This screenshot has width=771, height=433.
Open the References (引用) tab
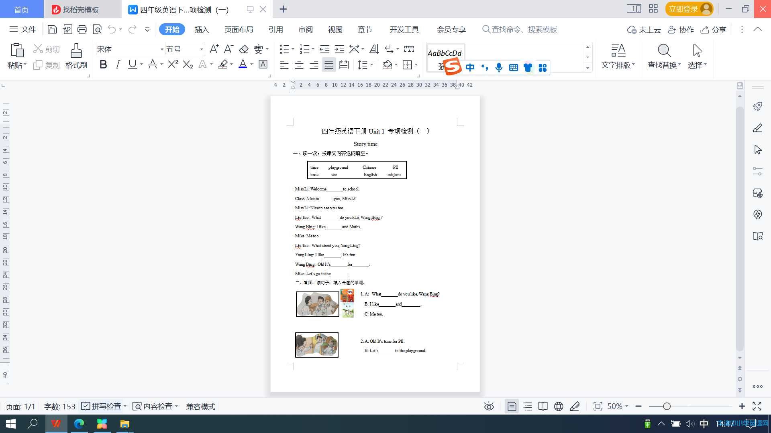tap(275, 29)
